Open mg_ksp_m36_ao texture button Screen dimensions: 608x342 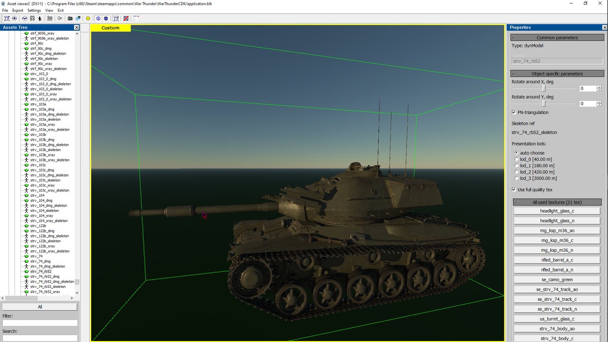[x=557, y=230]
